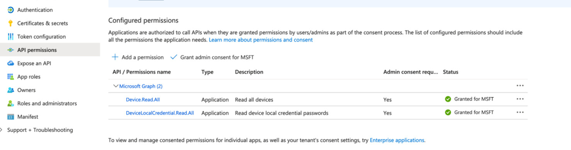Screen dimensions: 571x150
Task: Click the API permissions icon
Action: (x=10, y=50)
